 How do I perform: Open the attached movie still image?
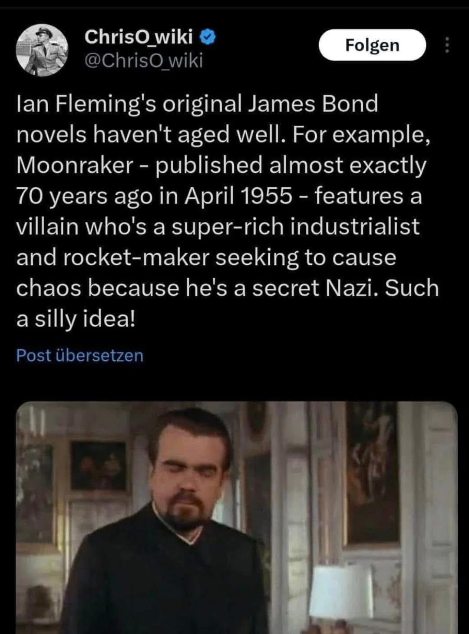(237, 517)
